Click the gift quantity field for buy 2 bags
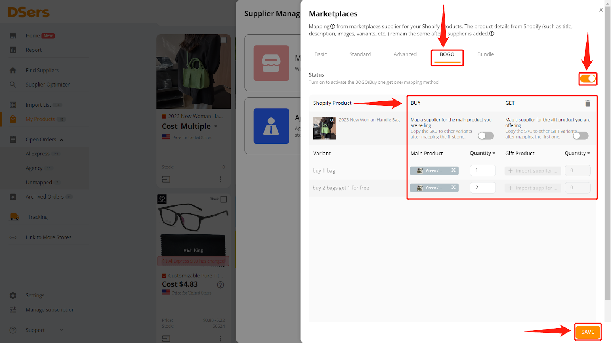 [578, 188]
